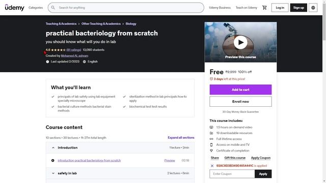Viewport: 326px width, 183px height.
Task: Click the Preview link for introduction lecture
Action: pos(170,161)
